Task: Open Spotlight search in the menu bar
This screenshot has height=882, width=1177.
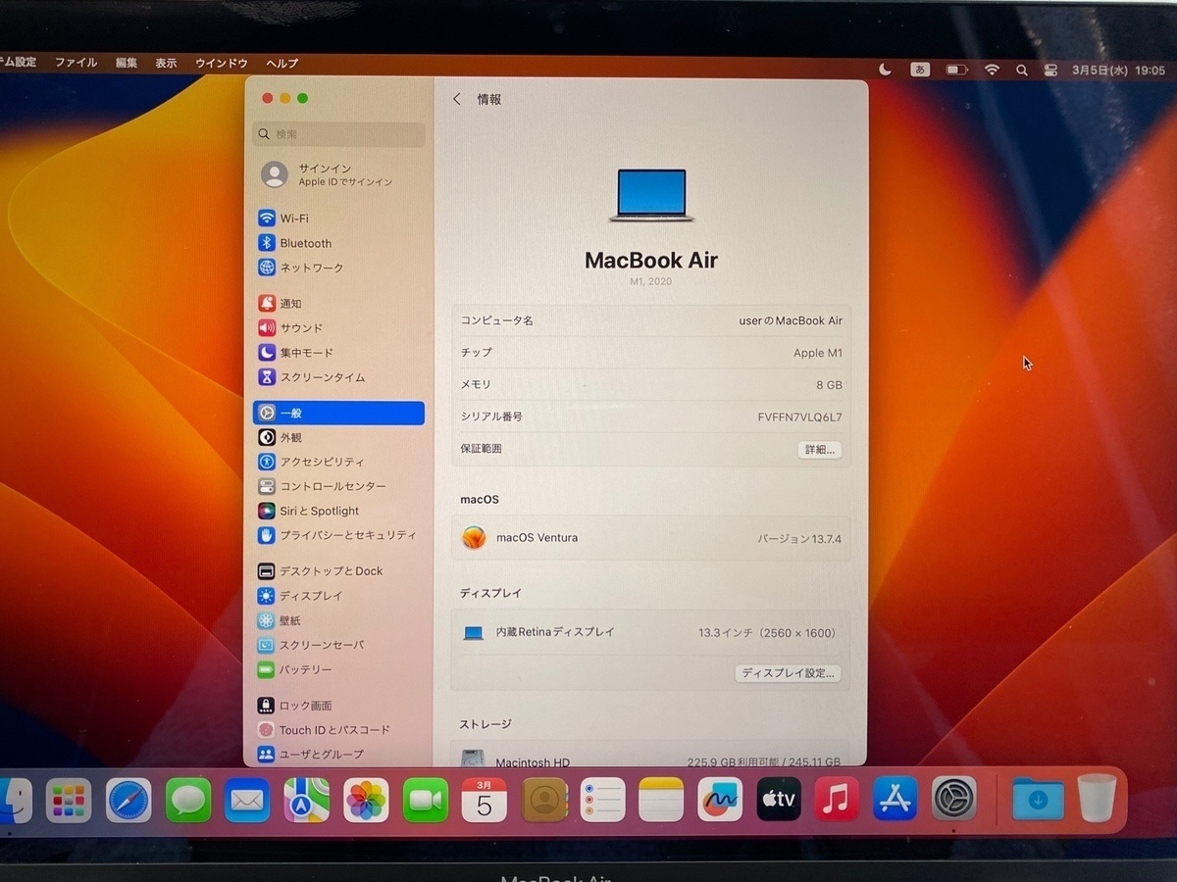Action: coord(1022,70)
